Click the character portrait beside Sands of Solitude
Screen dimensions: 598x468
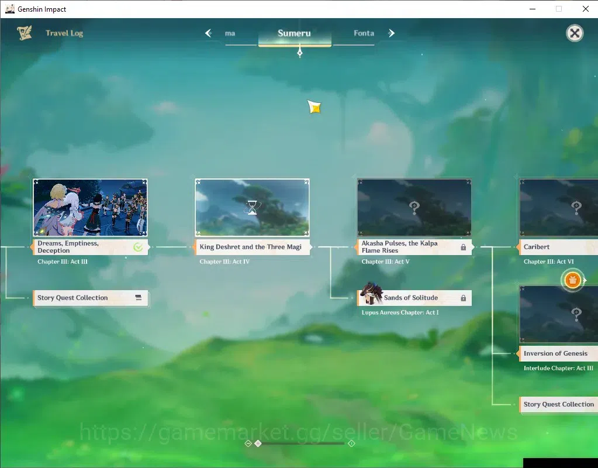pos(371,294)
